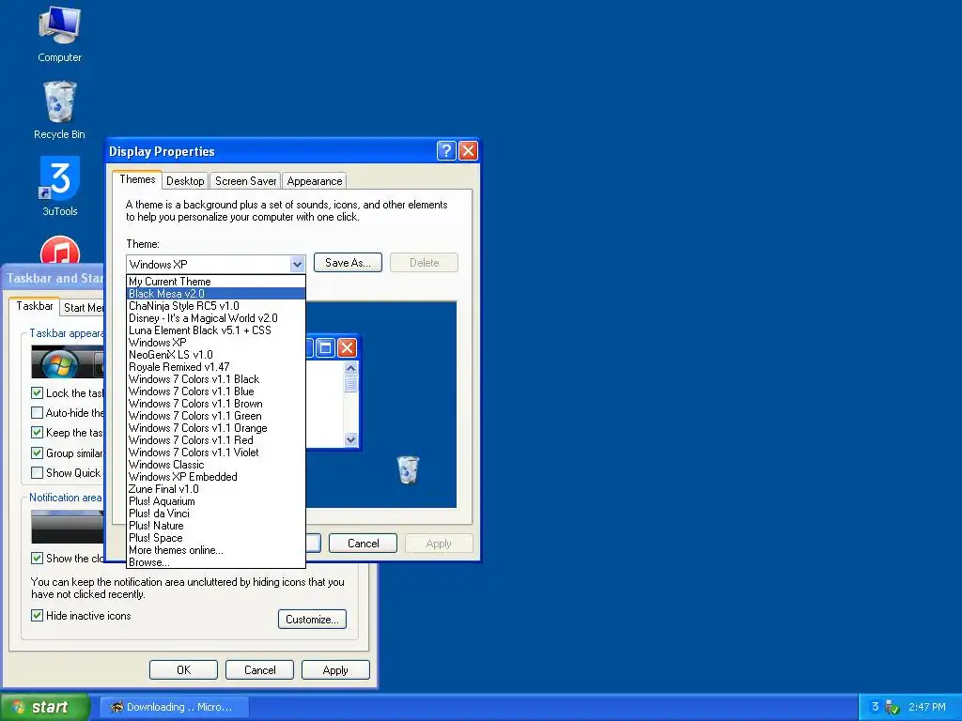Choose NeoGeniX LS v1.0 theme
The height and width of the screenshot is (721, 962).
216,355
